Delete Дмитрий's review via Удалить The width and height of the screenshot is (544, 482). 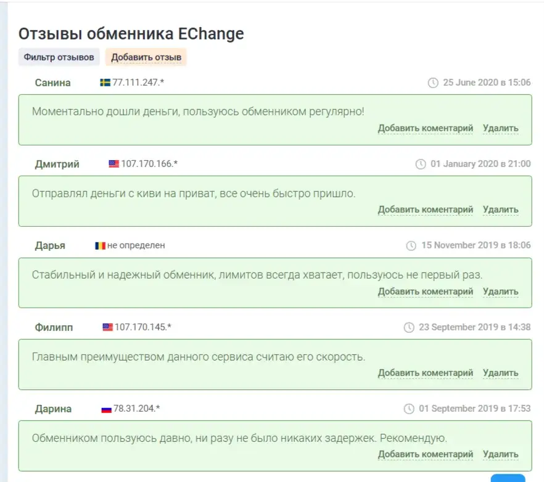coord(501,210)
